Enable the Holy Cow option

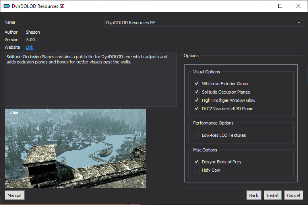197,170
